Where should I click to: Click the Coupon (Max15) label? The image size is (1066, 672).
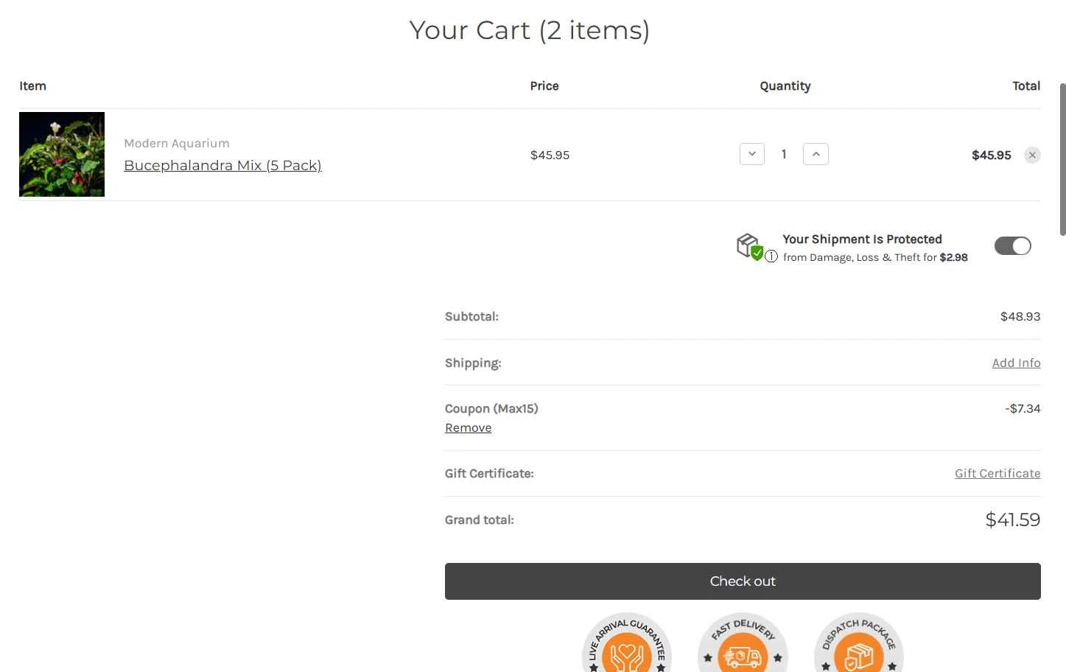pyautogui.click(x=491, y=408)
